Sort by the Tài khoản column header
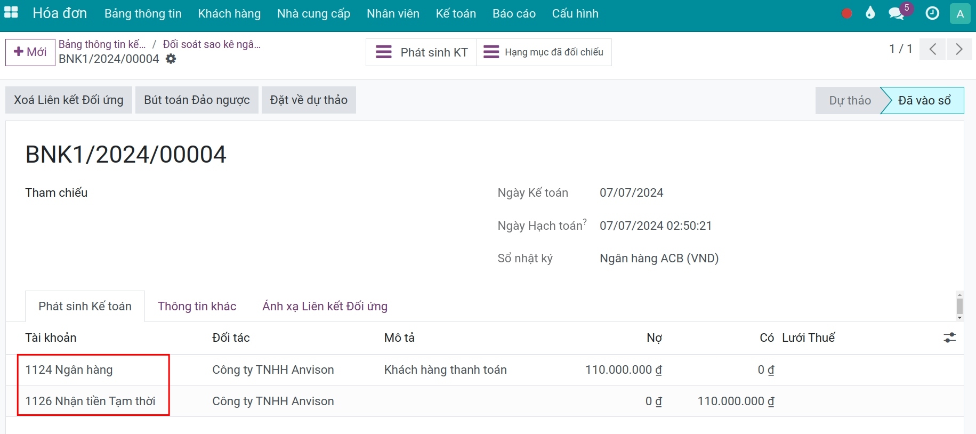This screenshot has height=434, width=976. coord(51,338)
